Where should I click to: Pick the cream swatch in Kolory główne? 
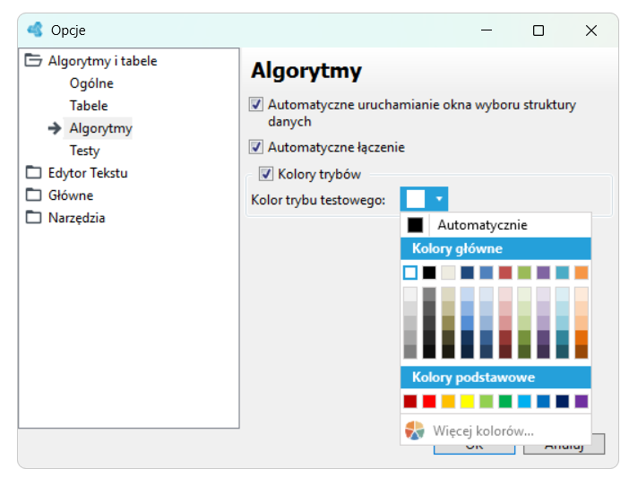point(448,273)
